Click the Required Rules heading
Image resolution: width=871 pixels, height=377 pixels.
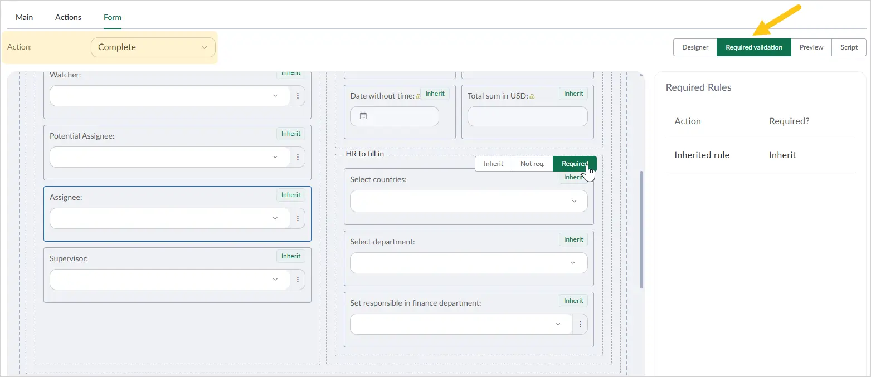click(x=699, y=87)
